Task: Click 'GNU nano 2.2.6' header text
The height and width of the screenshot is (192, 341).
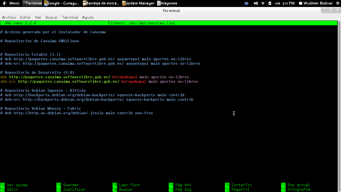Action: (20, 23)
